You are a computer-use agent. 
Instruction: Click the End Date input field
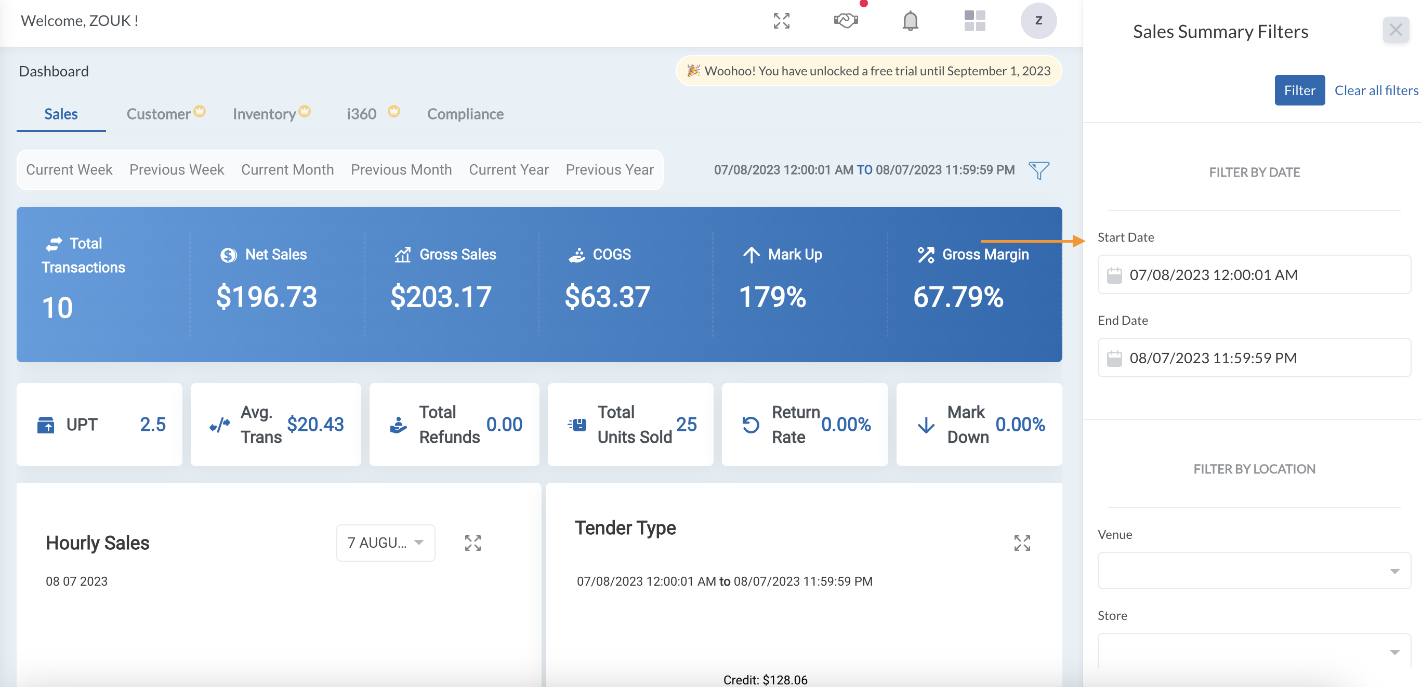point(1254,358)
